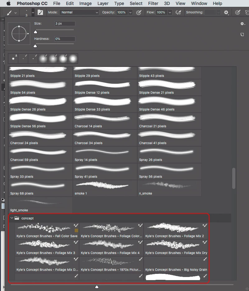The image size is (249, 291).
Task: Select the last soft round recent brush
Action: click(73, 59)
